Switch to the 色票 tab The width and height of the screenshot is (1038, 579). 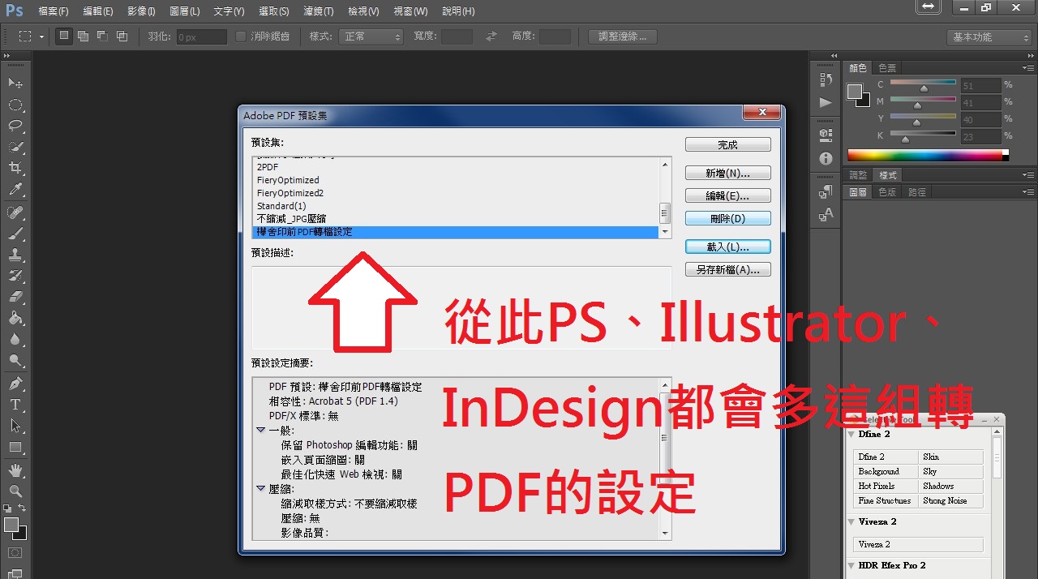point(887,68)
